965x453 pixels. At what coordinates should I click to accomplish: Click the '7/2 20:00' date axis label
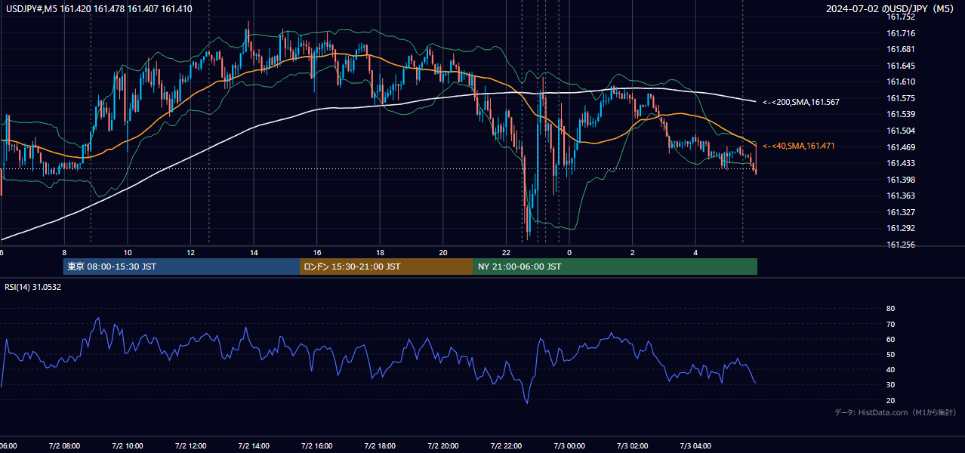[x=443, y=446]
